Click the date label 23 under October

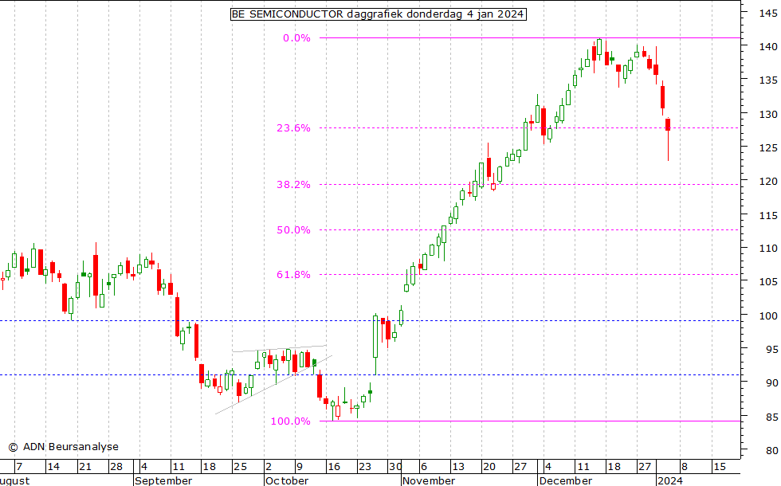coord(365,467)
